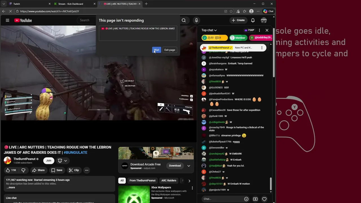
Task: Open YouTube notifications bell
Action: [253, 20]
